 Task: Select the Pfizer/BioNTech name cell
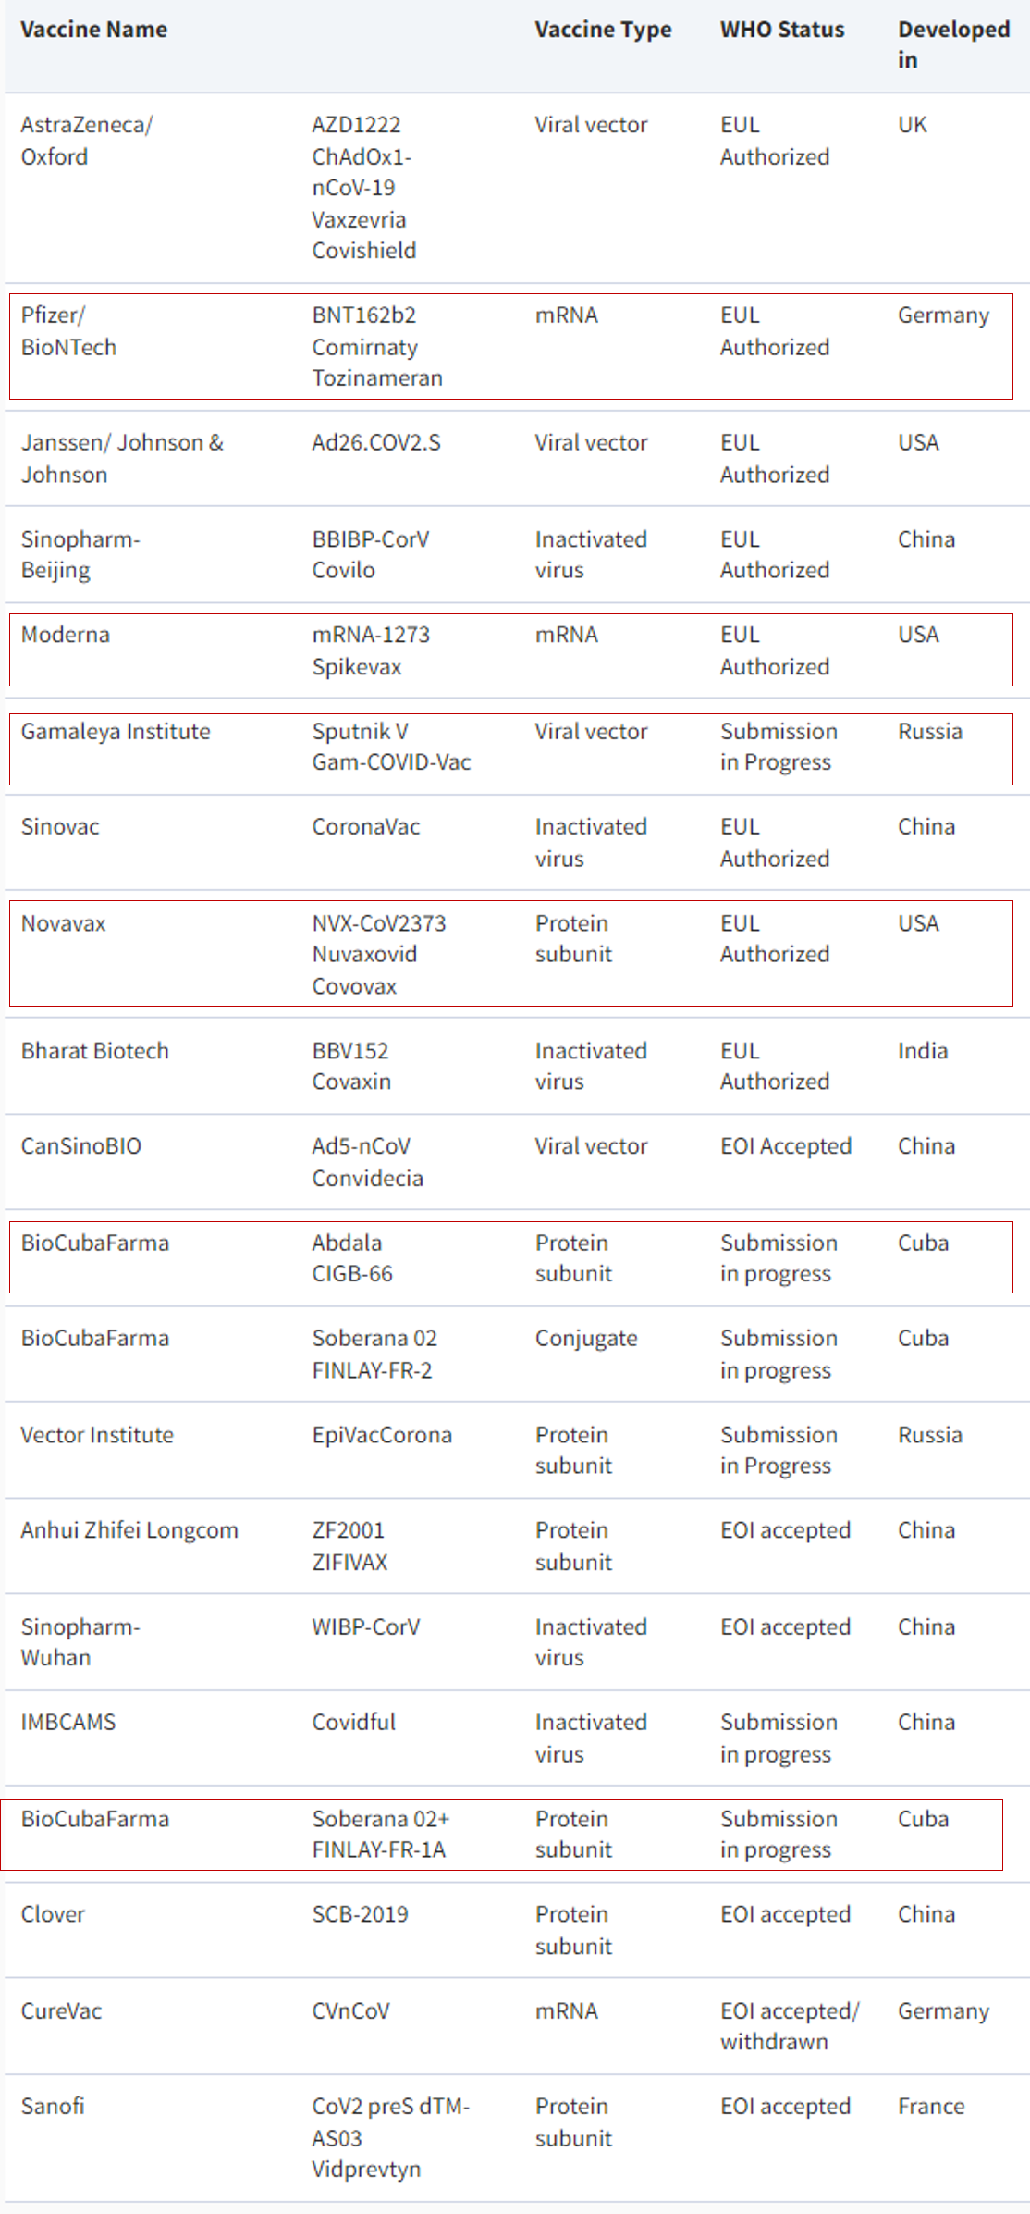[x=69, y=331]
